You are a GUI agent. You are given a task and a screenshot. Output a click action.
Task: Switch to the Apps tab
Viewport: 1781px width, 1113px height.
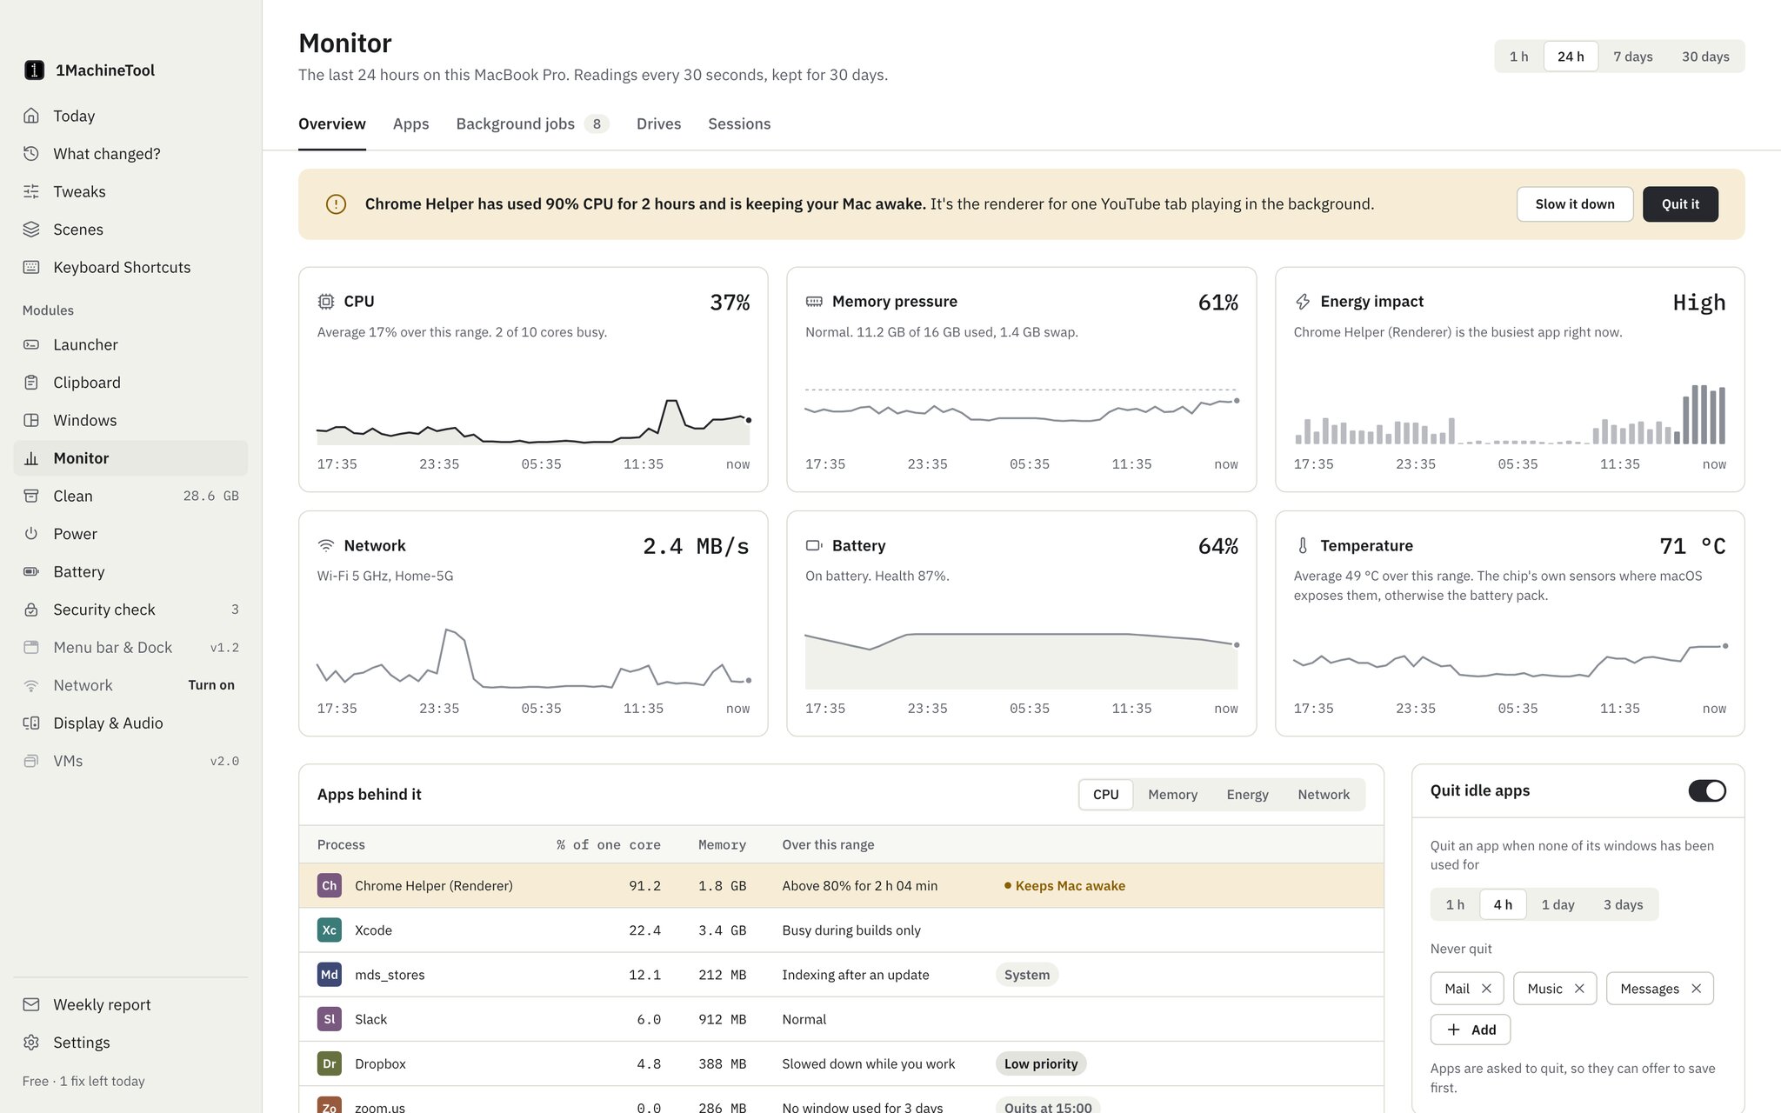point(410,124)
